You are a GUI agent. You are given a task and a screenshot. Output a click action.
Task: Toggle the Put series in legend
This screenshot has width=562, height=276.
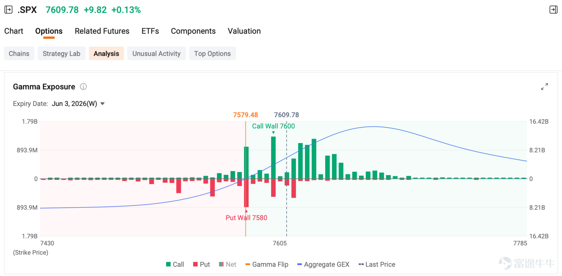[201, 264]
